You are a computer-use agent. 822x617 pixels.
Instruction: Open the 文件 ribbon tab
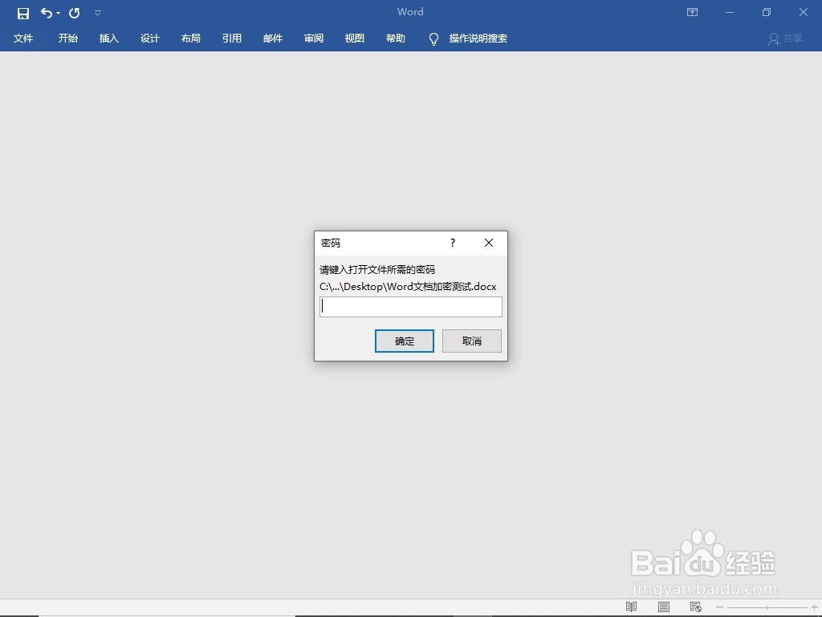(23, 38)
